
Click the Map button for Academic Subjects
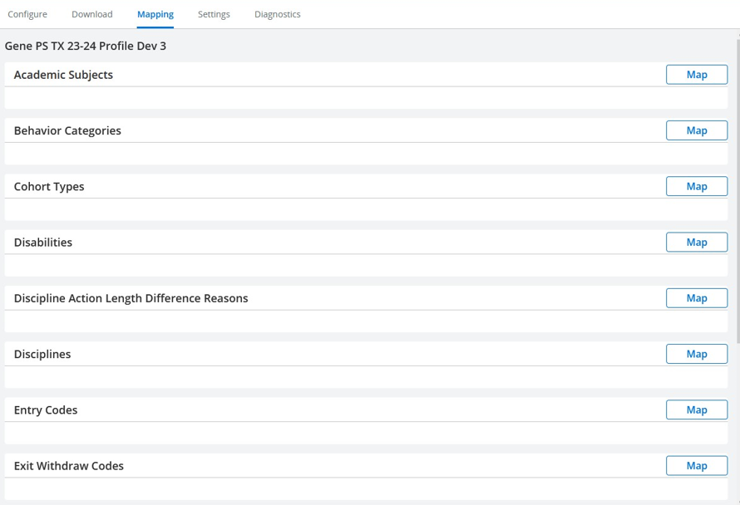(x=696, y=74)
